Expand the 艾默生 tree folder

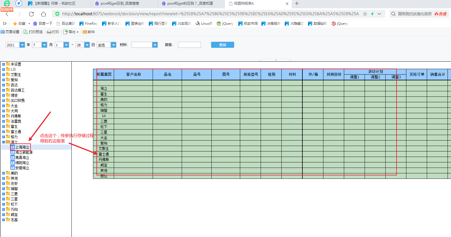(3, 75)
